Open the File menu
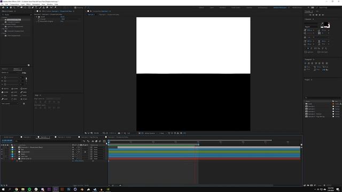 2,4
